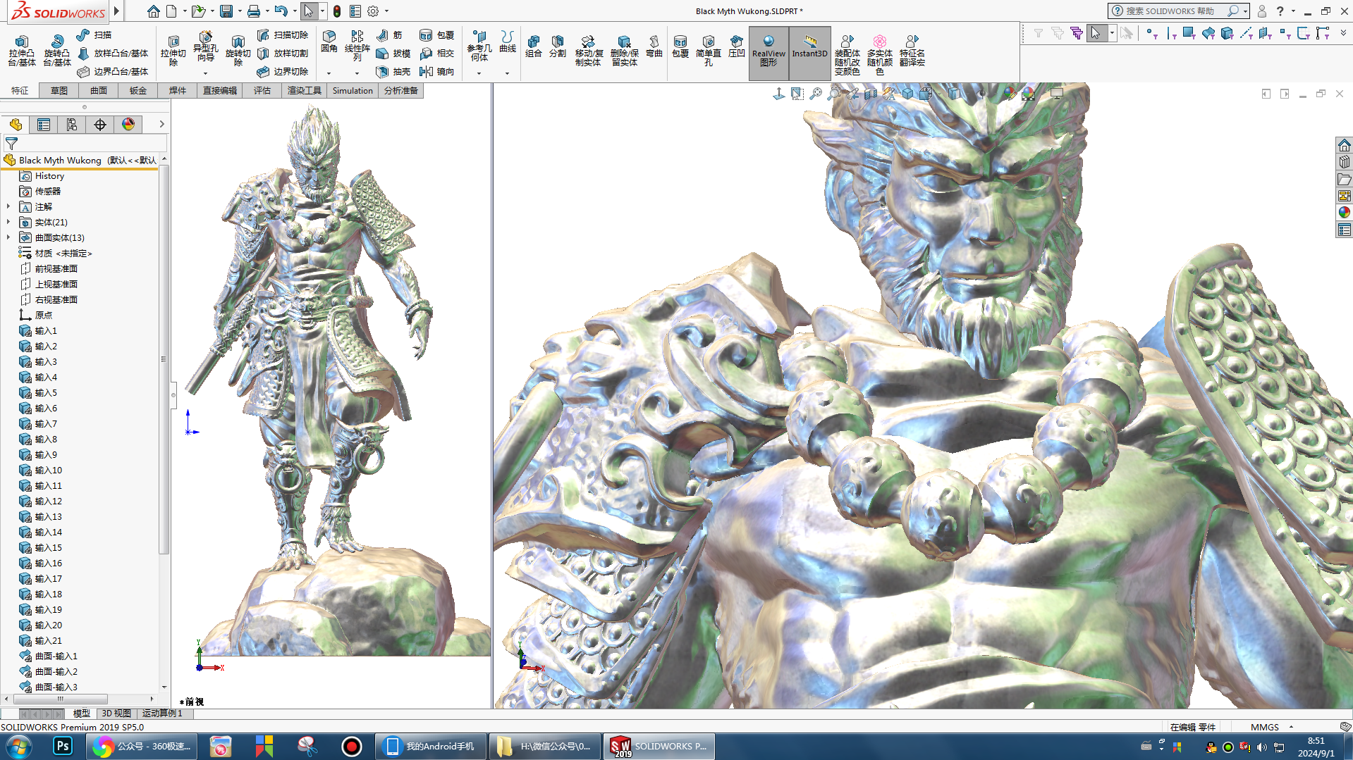Open Photoshop from the Windows taskbar

(x=63, y=746)
